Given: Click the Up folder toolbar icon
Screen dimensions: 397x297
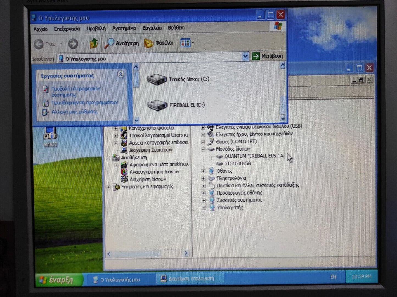Looking at the screenshot, I should (x=94, y=43).
